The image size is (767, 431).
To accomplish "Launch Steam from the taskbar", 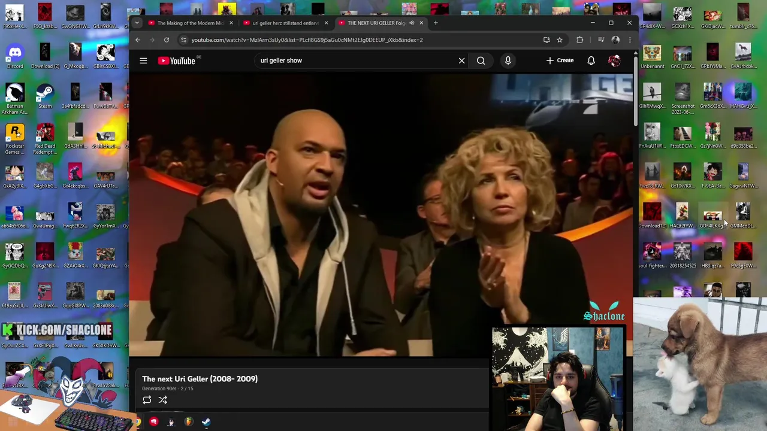I will (206, 423).
